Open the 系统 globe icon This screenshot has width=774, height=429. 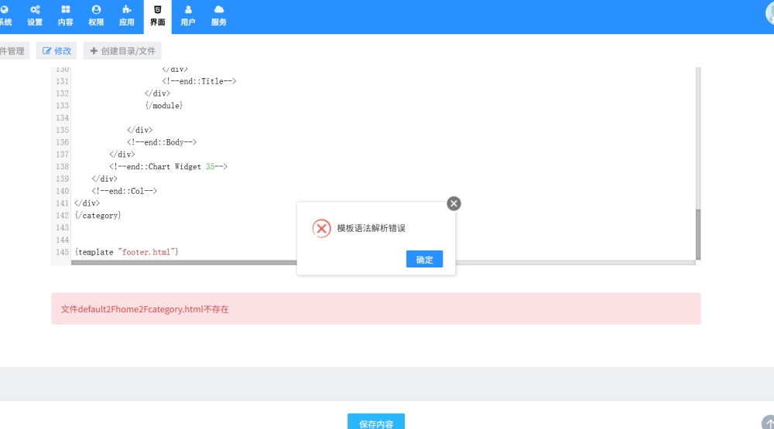click(x=5, y=10)
